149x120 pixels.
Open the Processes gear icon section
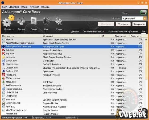8,21
